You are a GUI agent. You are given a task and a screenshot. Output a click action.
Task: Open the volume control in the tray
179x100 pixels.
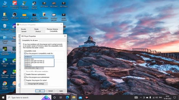(157, 97)
